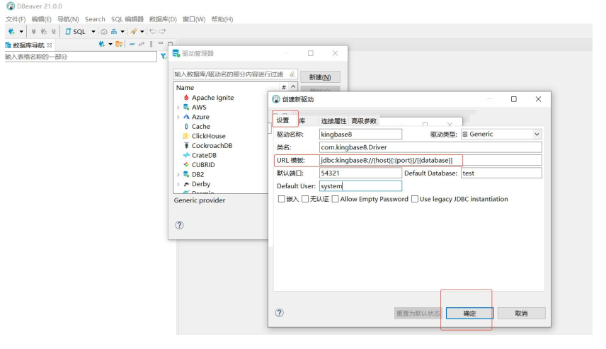Click the new connection plug icon in main toolbar
The height and width of the screenshot is (349, 606).
11,31
